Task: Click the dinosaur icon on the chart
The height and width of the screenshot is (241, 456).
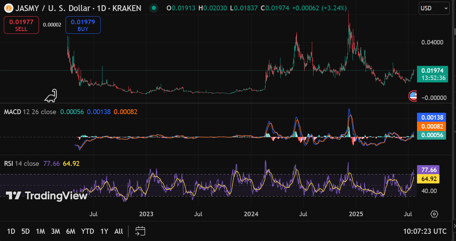Action: (51, 96)
